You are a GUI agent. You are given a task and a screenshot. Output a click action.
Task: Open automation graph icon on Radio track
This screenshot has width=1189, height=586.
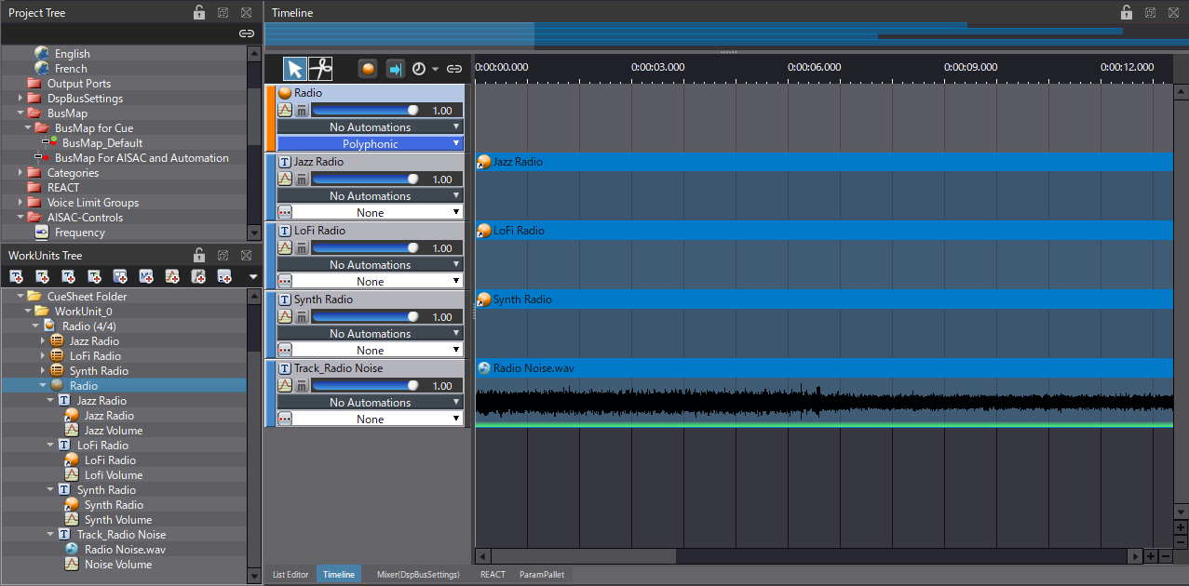point(285,111)
